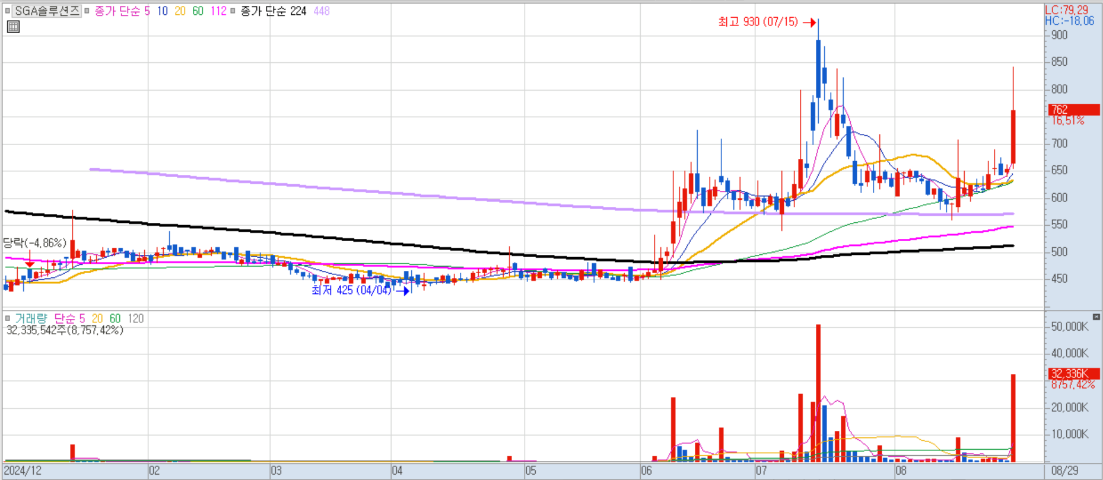Click the 700 price axis label
Viewport: 1103px width, 480px height.
coord(1059,143)
